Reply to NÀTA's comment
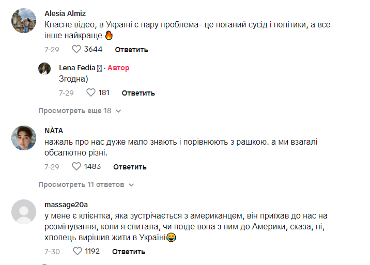The height and width of the screenshot is (265, 370). (130, 167)
